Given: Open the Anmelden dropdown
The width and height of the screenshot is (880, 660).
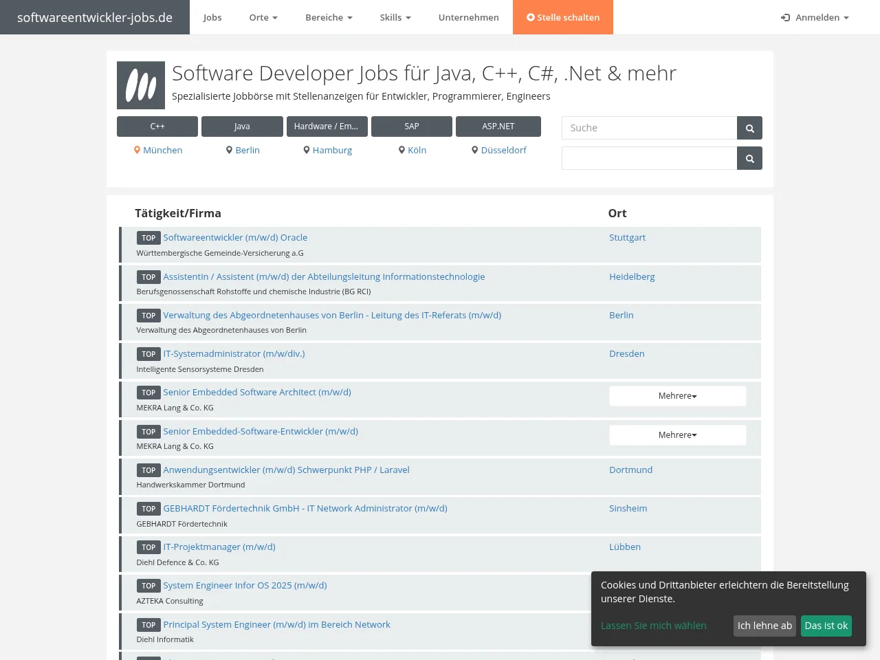Looking at the screenshot, I should point(815,17).
